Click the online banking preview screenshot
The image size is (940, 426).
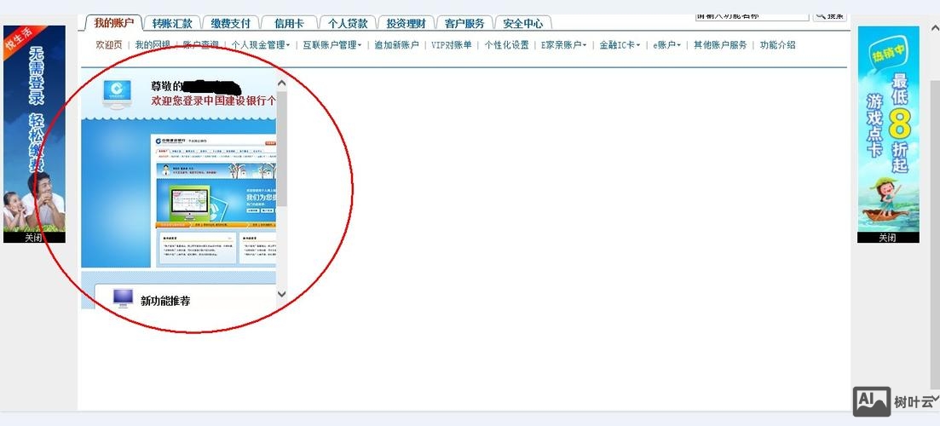[x=213, y=199]
